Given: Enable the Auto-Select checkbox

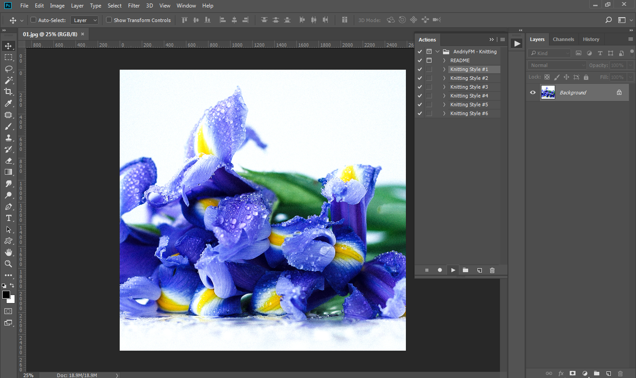Looking at the screenshot, I should pyautogui.click(x=33, y=20).
